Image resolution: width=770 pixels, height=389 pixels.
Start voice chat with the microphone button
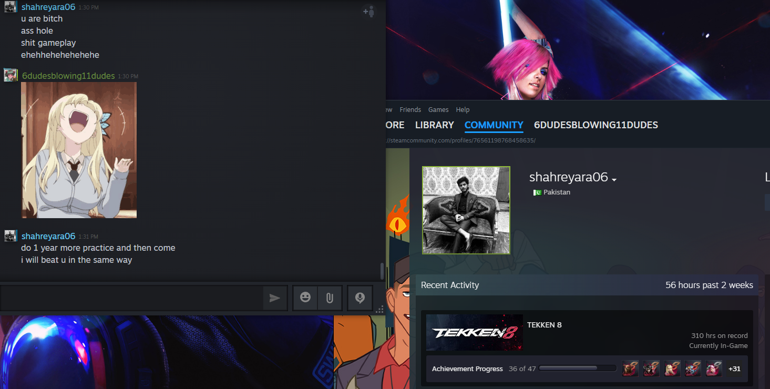coord(360,298)
